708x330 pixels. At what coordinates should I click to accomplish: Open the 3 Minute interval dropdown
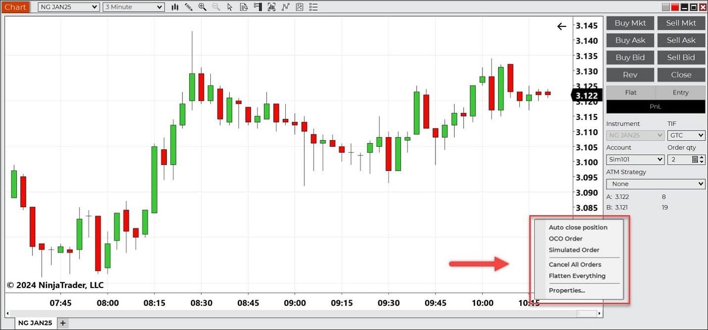coord(134,7)
